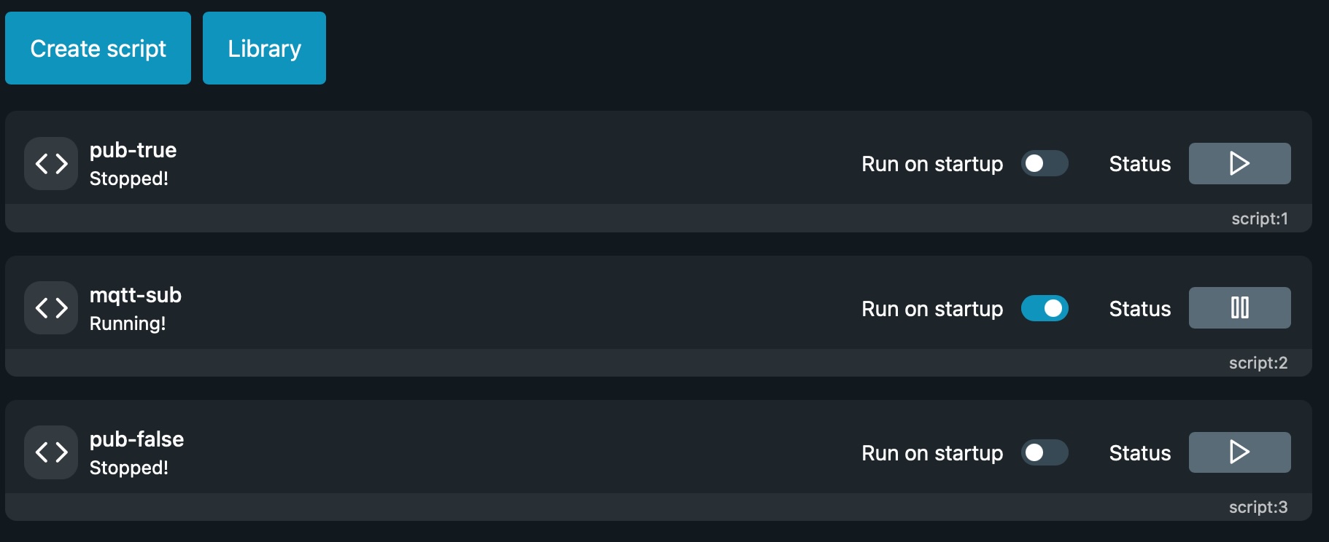Enable Run on startup for pub-true
The image size is (1329, 542).
tap(1045, 163)
